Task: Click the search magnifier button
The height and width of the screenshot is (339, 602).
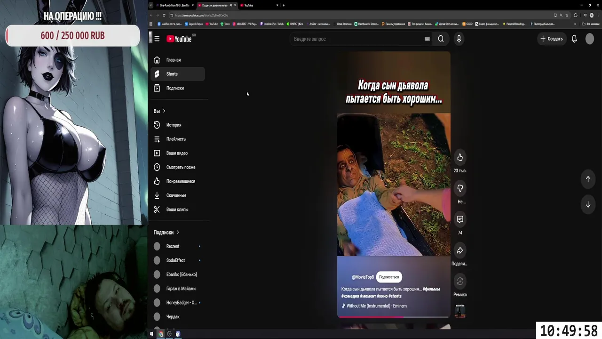Action: tap(441, 39)
